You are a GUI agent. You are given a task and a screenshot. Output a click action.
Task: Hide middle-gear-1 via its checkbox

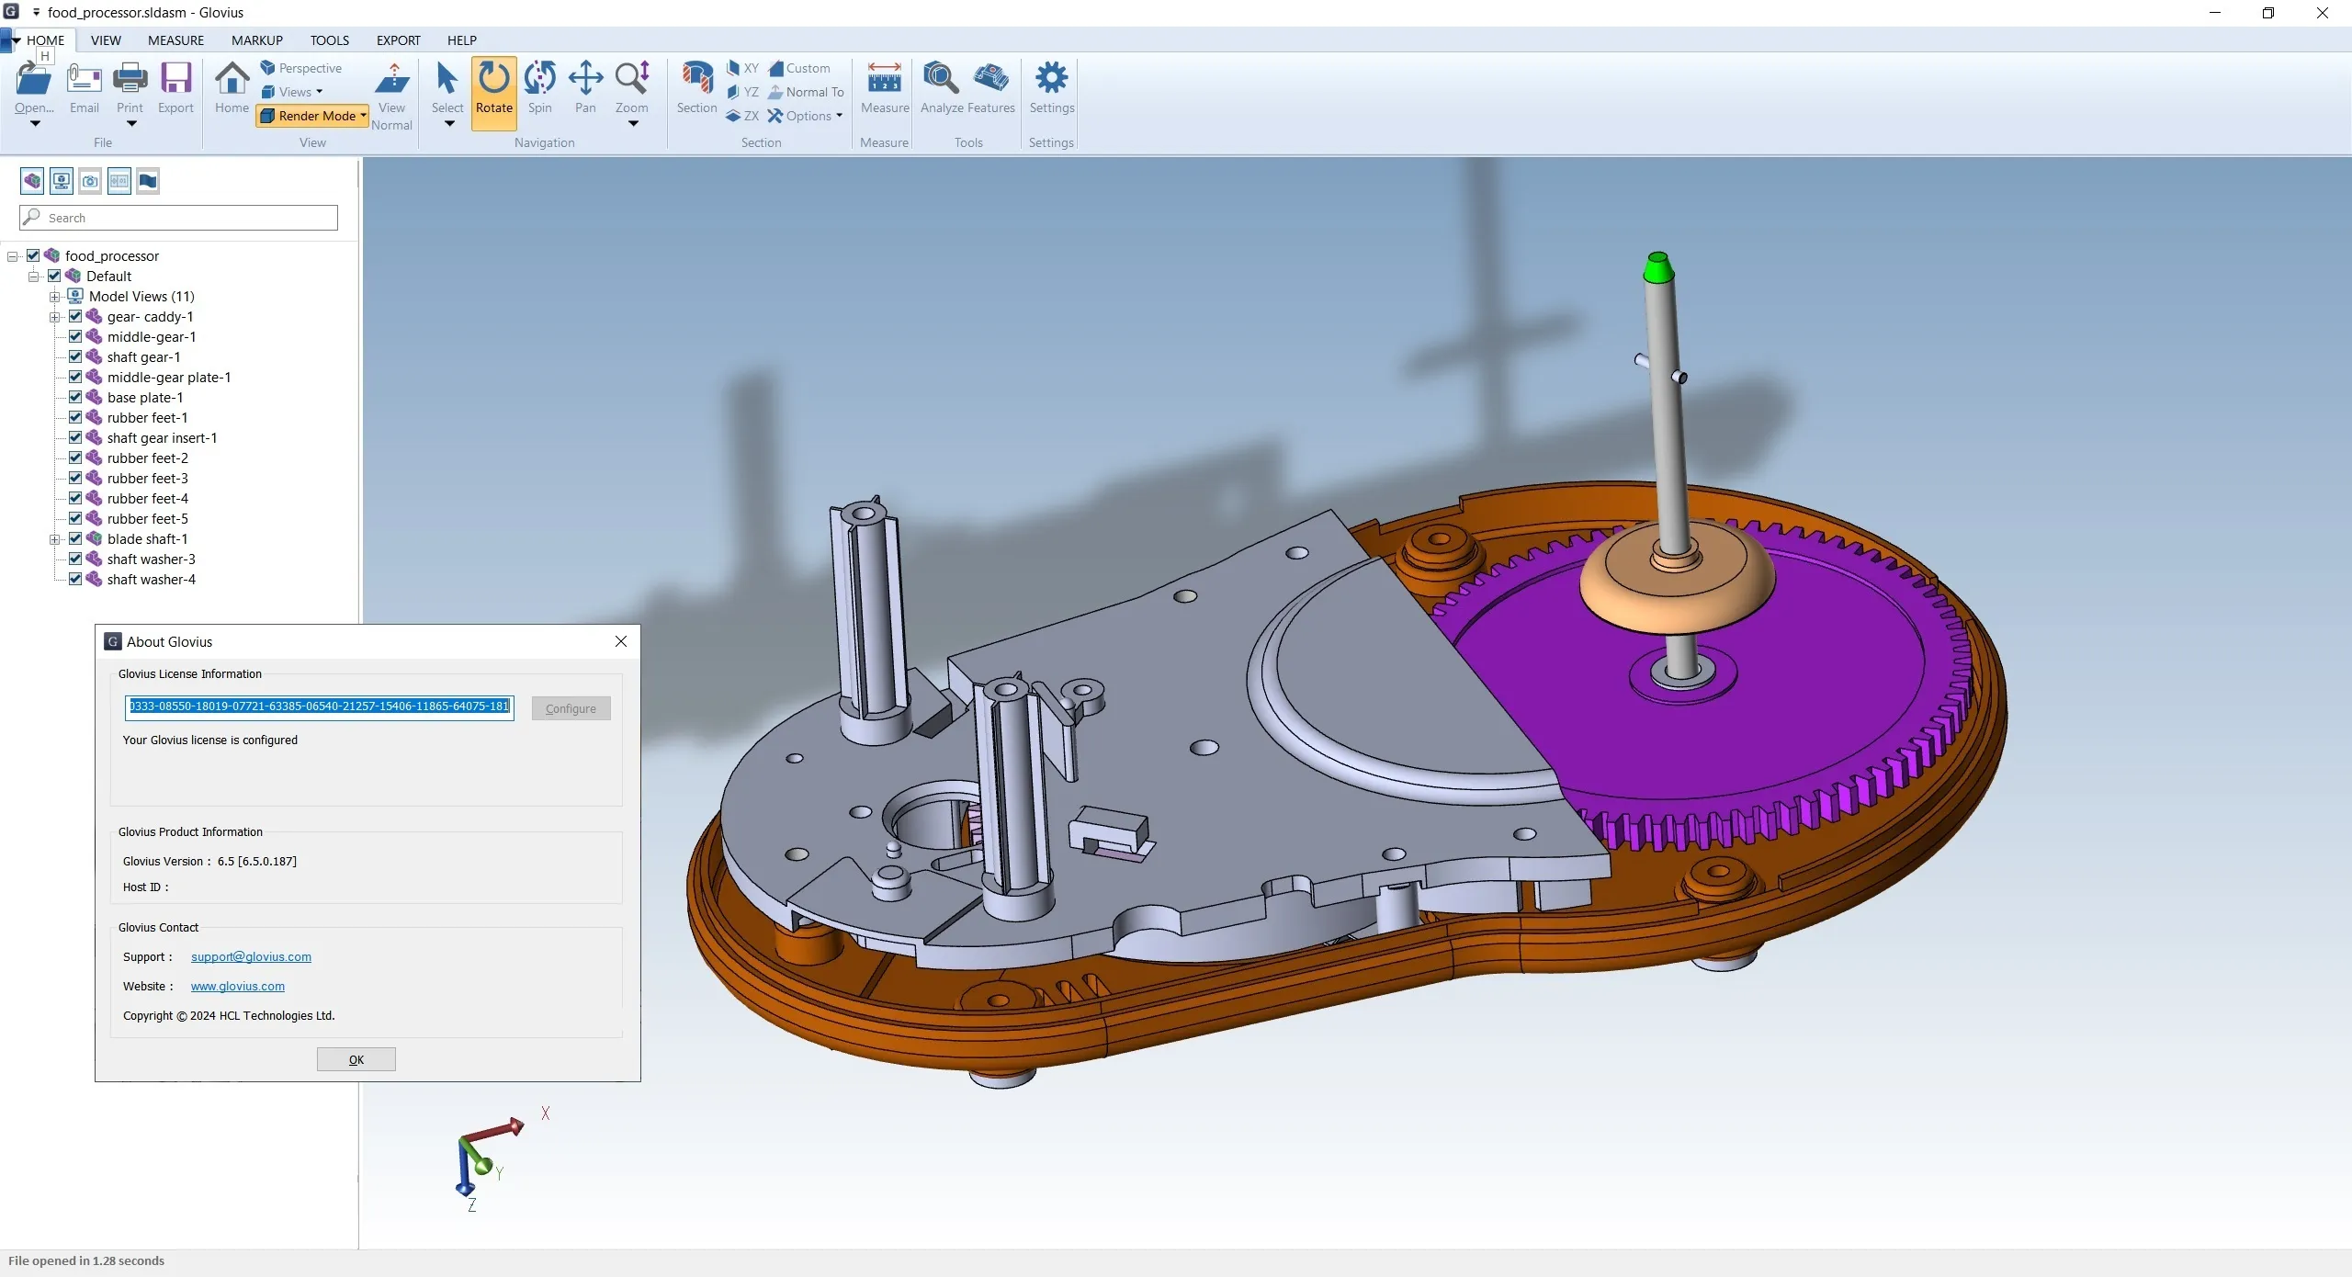click(x=75, y=336)
